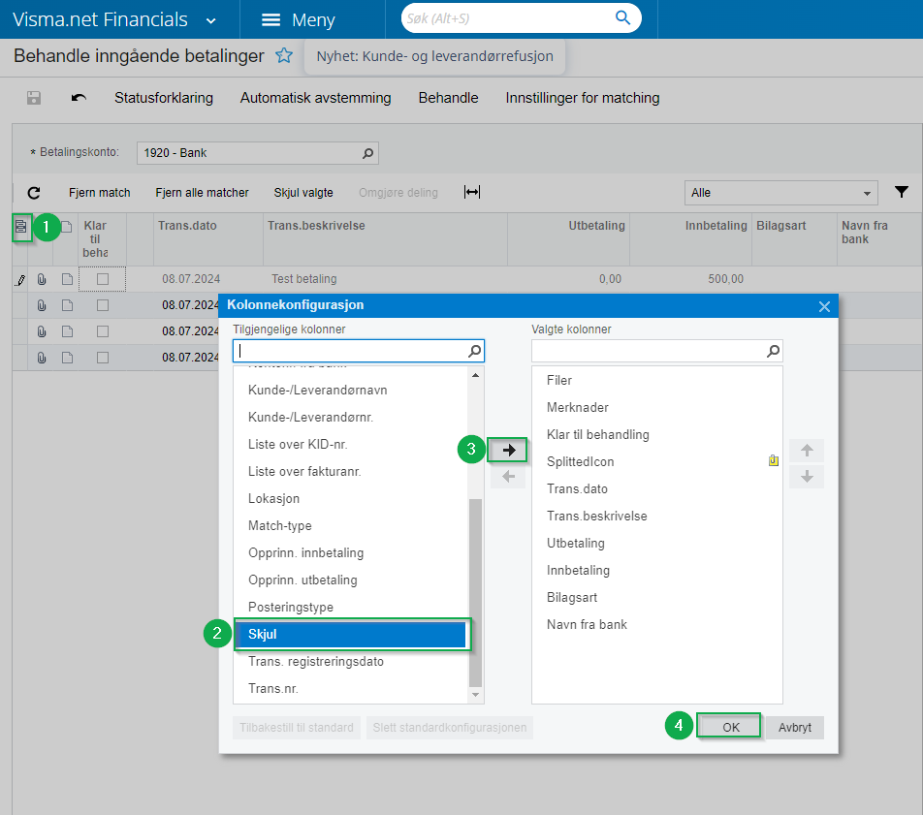The image size is (923, 815).
Task: Move selected column down
Action: 807,477
